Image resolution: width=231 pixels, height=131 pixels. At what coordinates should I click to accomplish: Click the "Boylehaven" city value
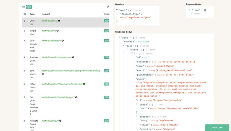tap(167, 121)
